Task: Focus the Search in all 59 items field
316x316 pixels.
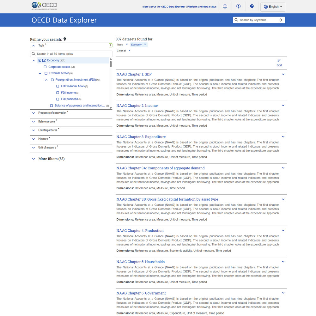Action: click(71, 54)
